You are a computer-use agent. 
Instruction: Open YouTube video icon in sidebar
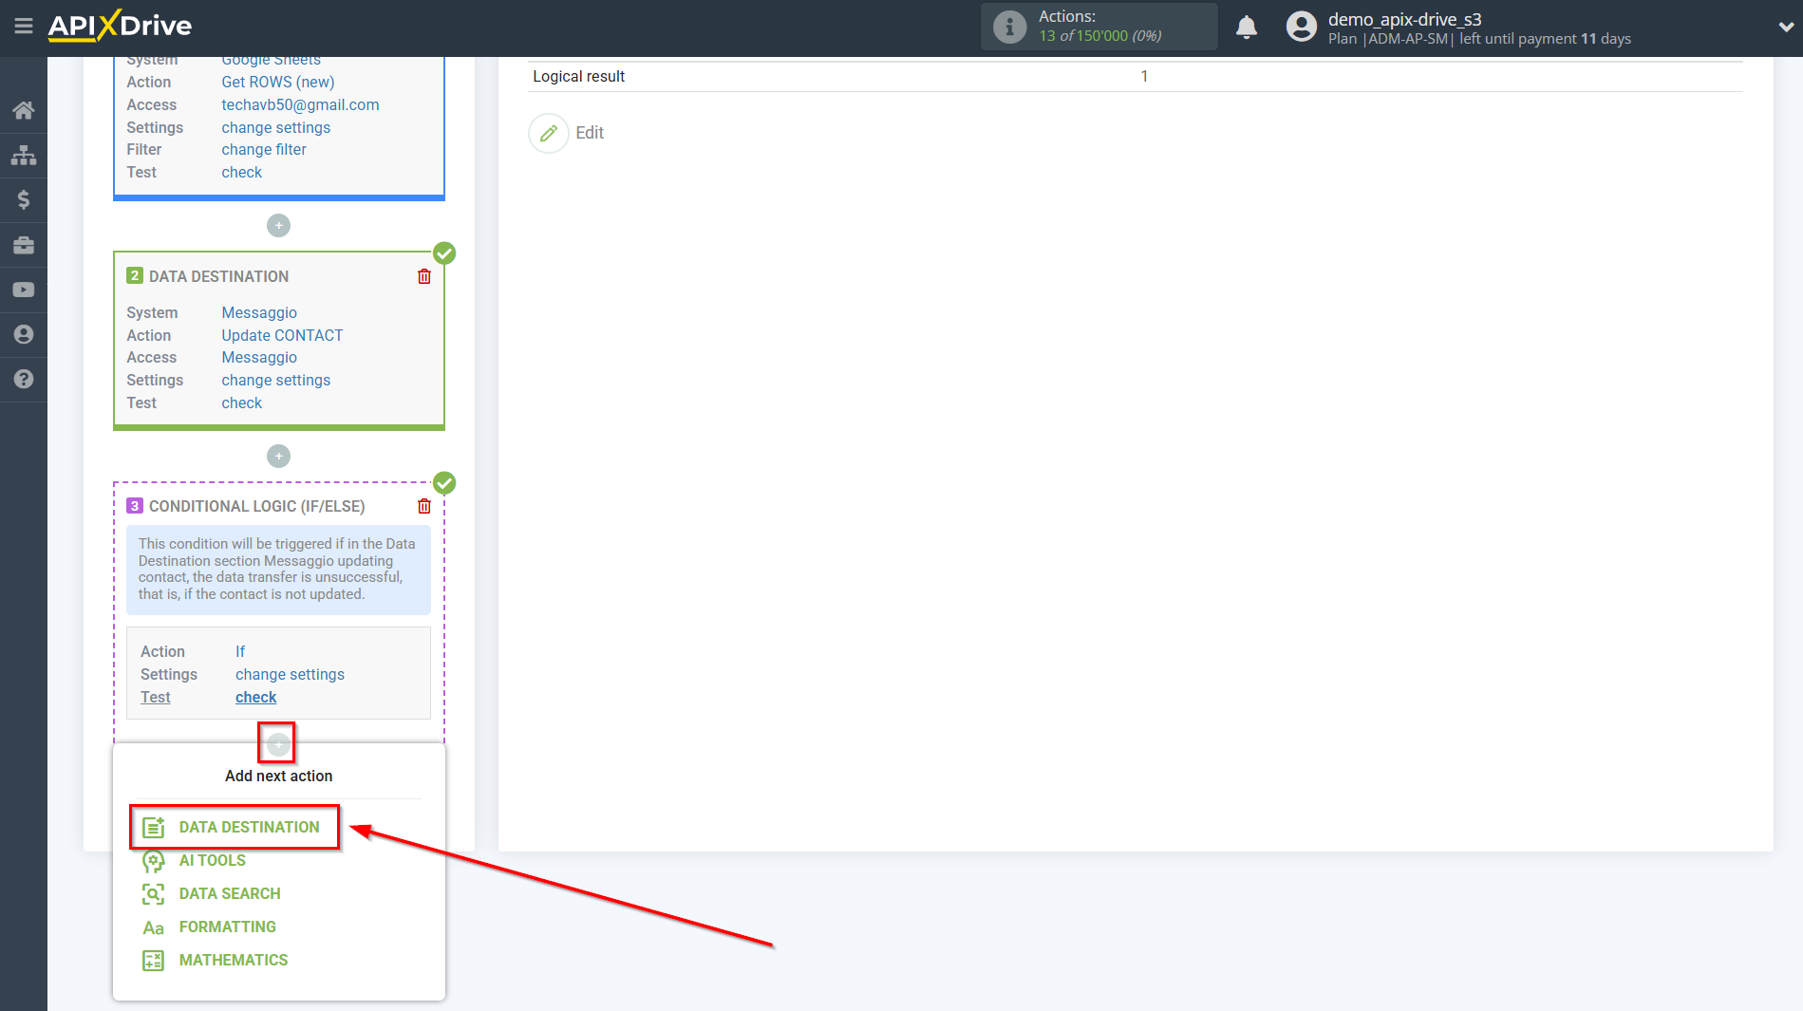pyautogui.click(x=24, y=290)
